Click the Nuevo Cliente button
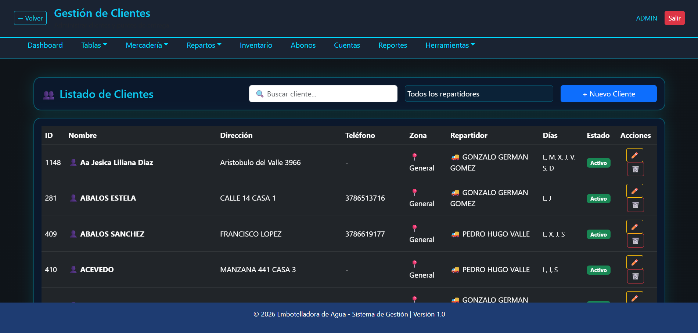The width and height of the screenshot is (698, 333). click(608, 94)
